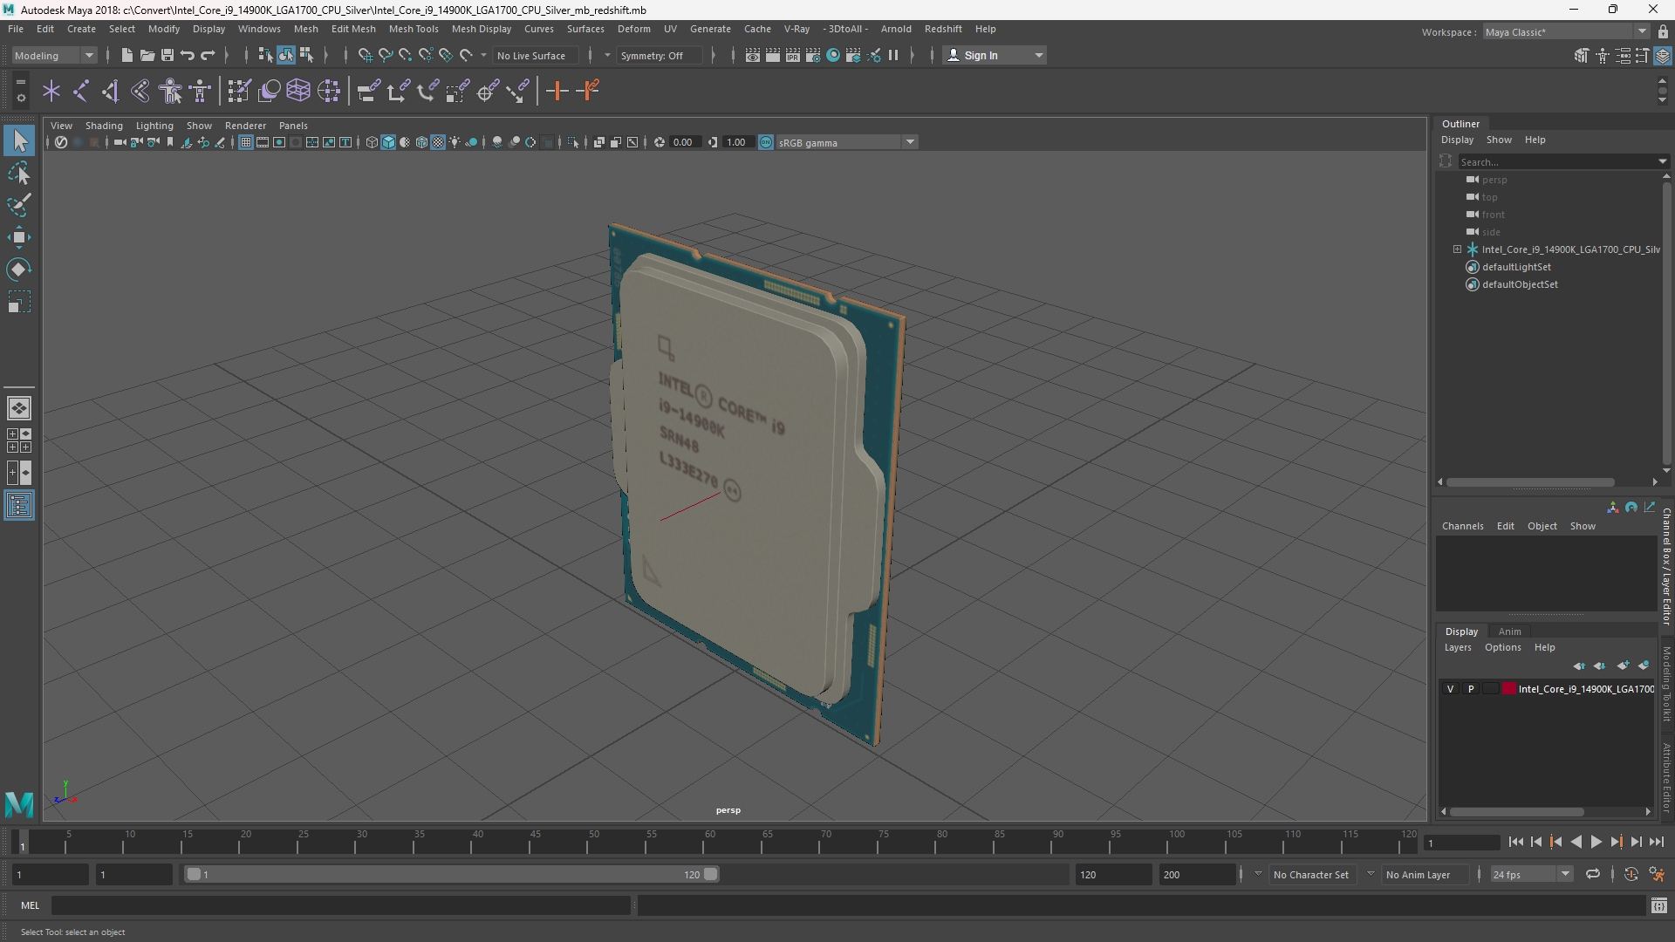Toggle layer visibility V box
This screenshot has width=1675, height=942.
[1451, 689]
